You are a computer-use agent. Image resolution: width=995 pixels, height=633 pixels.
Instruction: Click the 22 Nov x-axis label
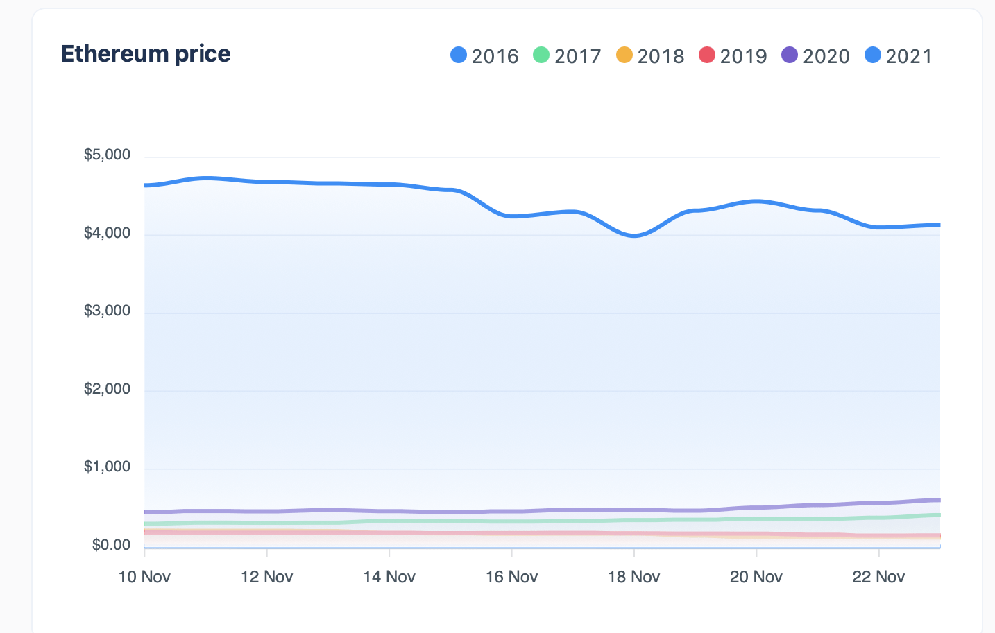click(878, 577)
